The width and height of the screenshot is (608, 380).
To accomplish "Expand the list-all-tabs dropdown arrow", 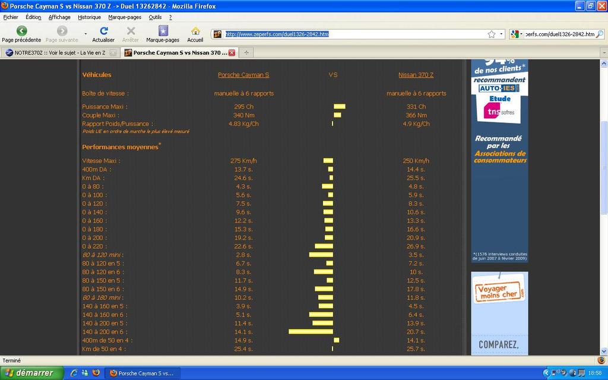I will 603,53.
